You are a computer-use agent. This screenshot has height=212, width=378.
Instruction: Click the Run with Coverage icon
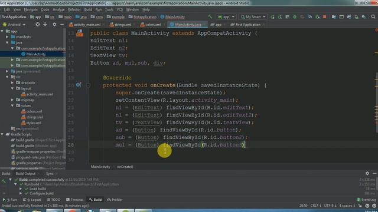pos(302,17)
